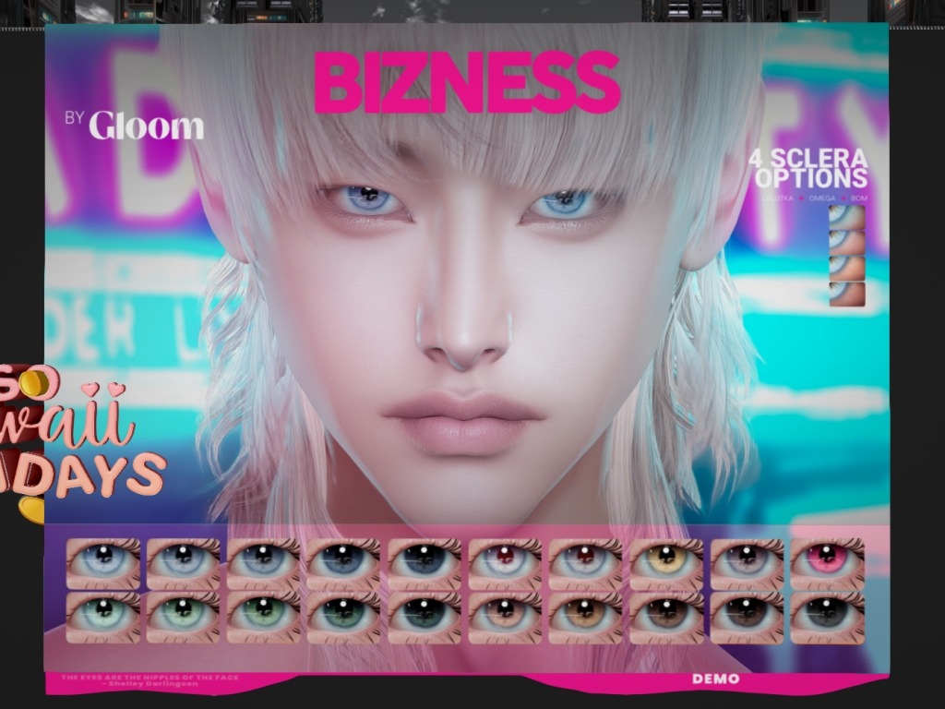This screenshot has height=709, width=945.
Task: Click the '4 SCLERA OPTIONS' heading
Action: click(x=807, y=168)
